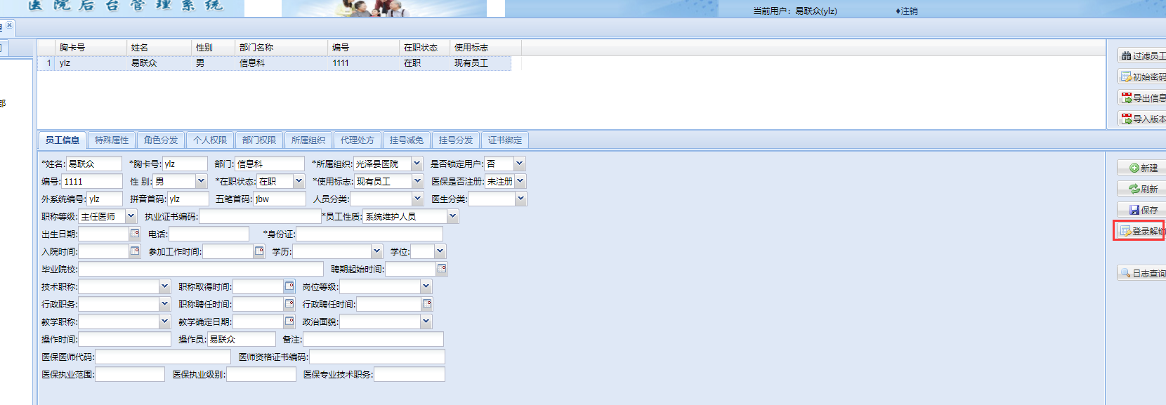Click the 登录解锁 login unlock button
Screen dimensions: 1166x405
(1140, 231)
